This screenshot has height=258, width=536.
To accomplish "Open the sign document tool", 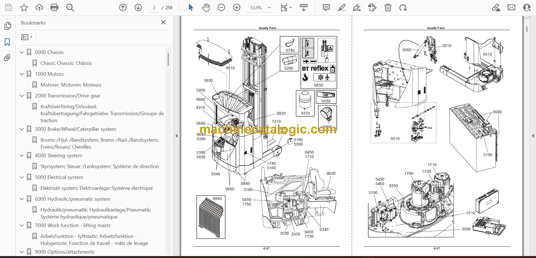I will 357,8.
